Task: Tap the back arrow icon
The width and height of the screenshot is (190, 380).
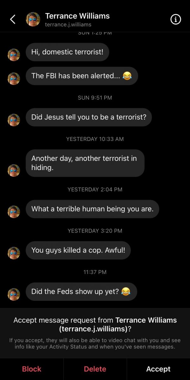Action: pyautogui.click(x=13, y=20)
